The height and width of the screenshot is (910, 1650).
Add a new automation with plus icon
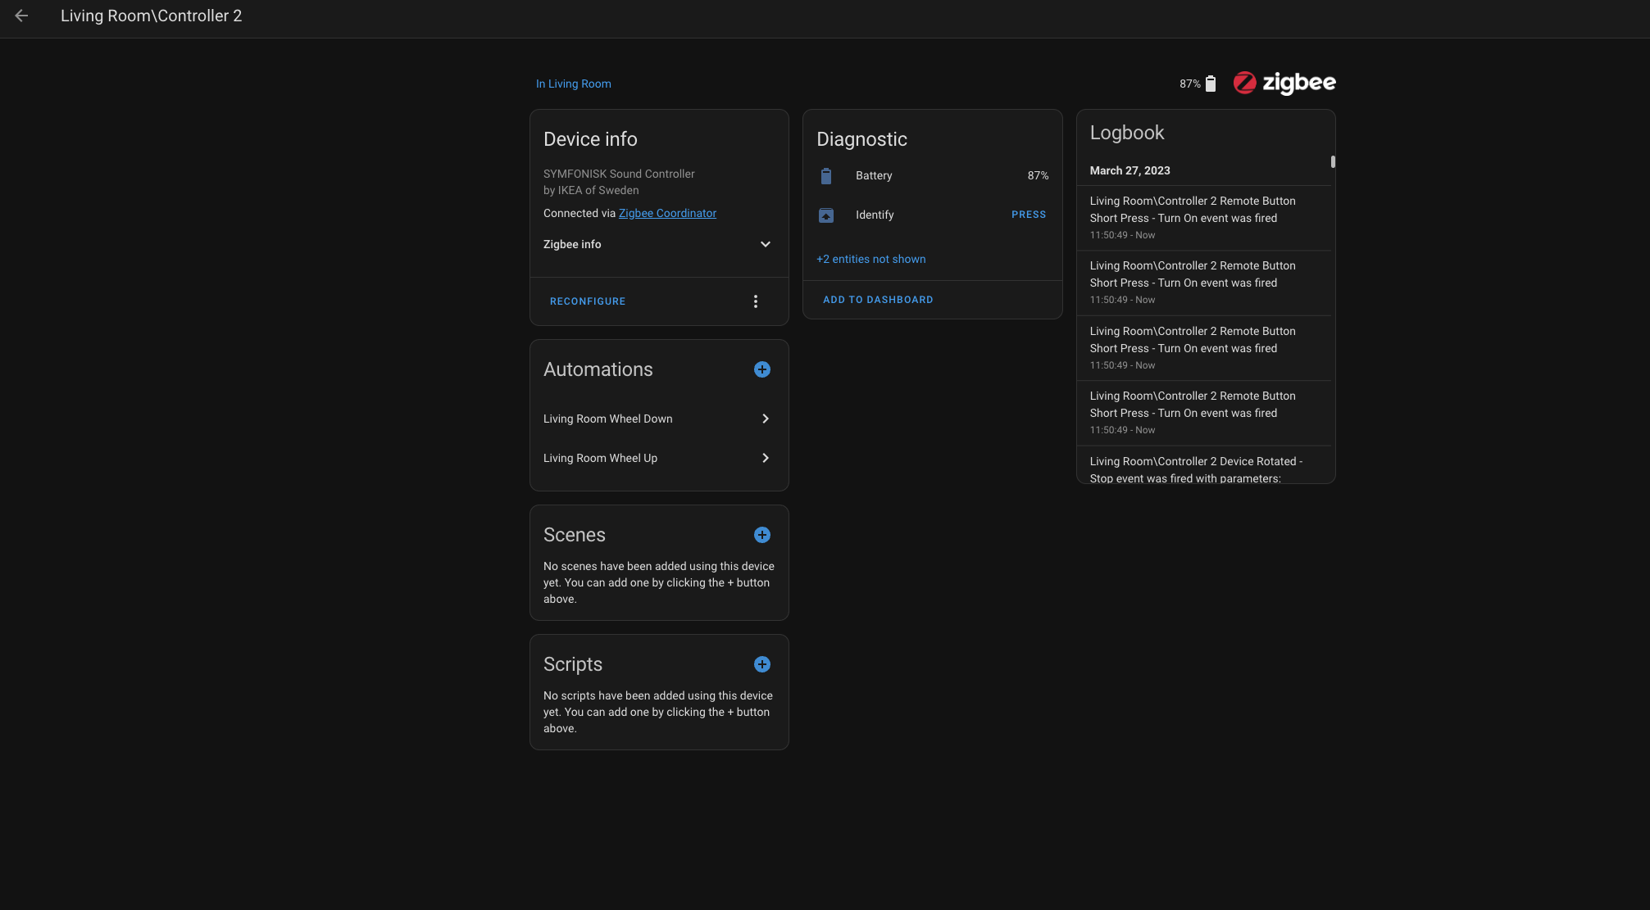[761, 369]
